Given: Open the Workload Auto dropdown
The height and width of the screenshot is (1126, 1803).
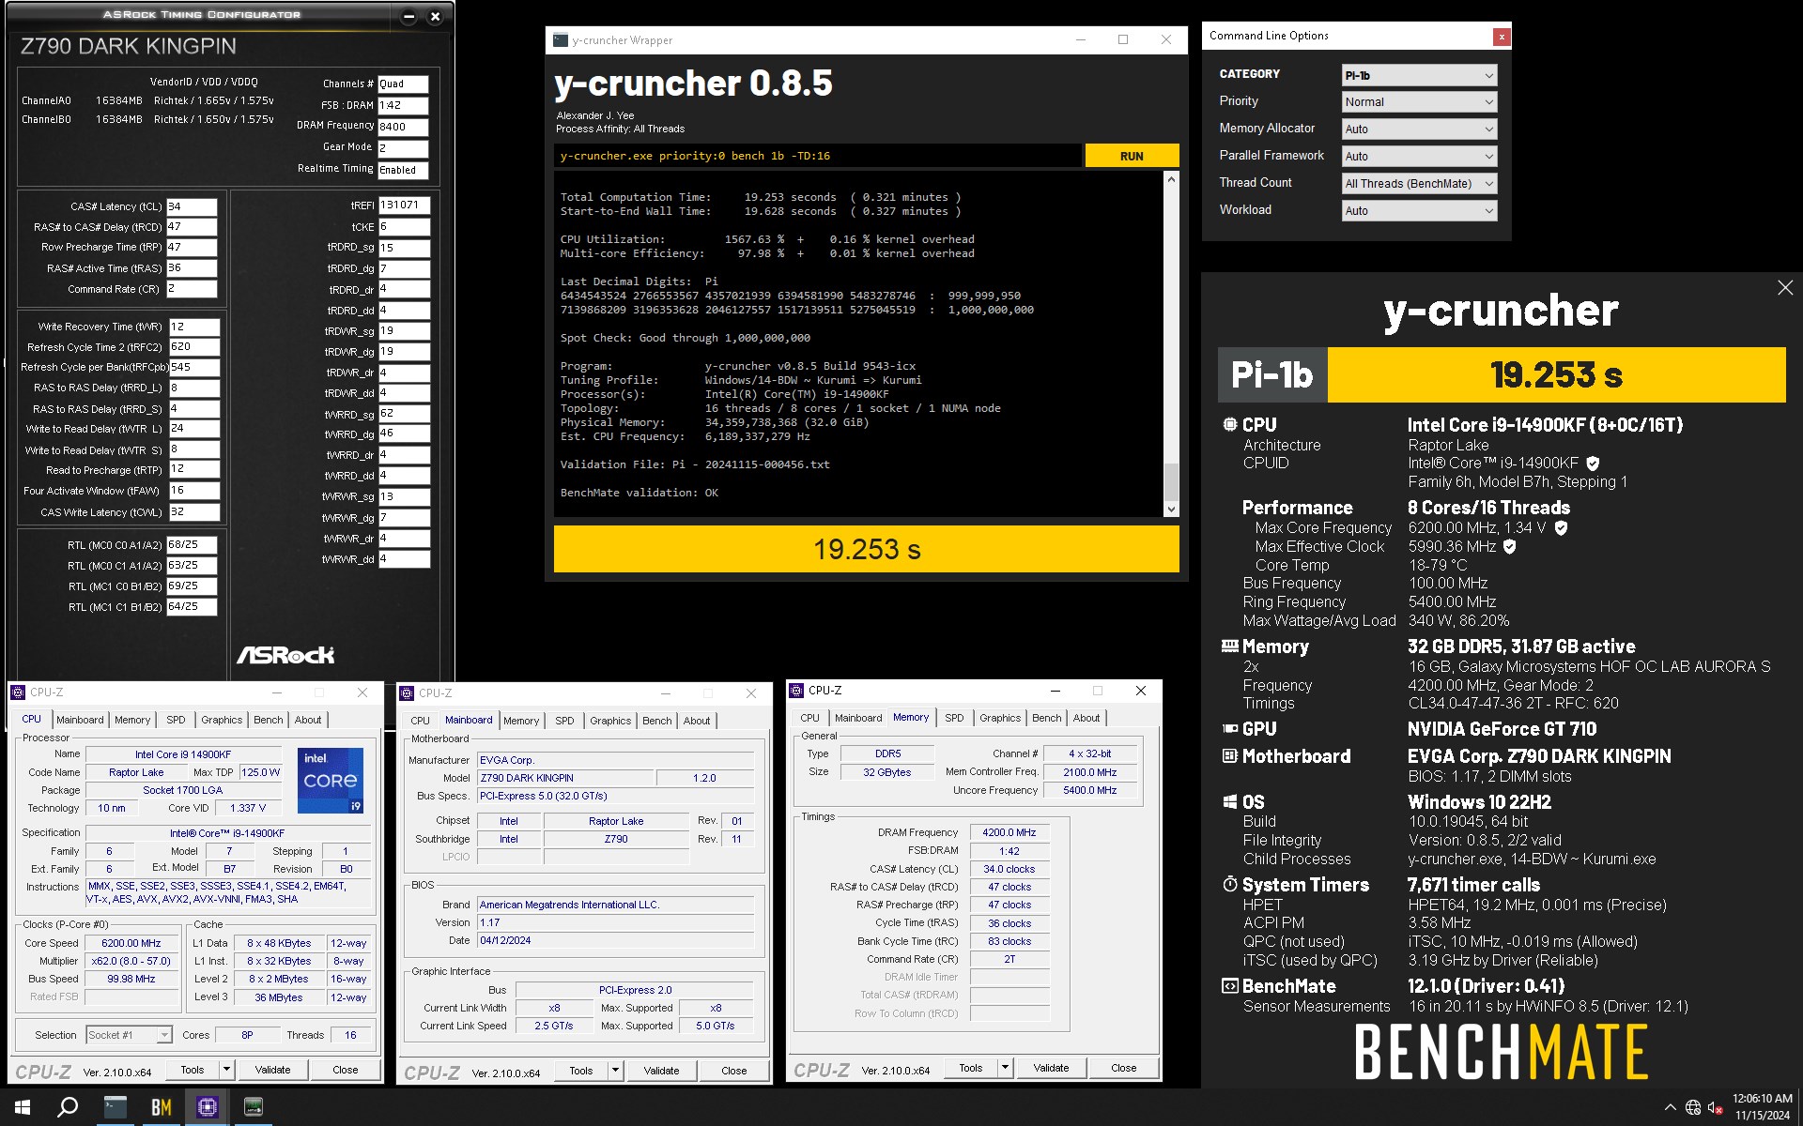Looking at the screenshot, I should click(1419, 210).
